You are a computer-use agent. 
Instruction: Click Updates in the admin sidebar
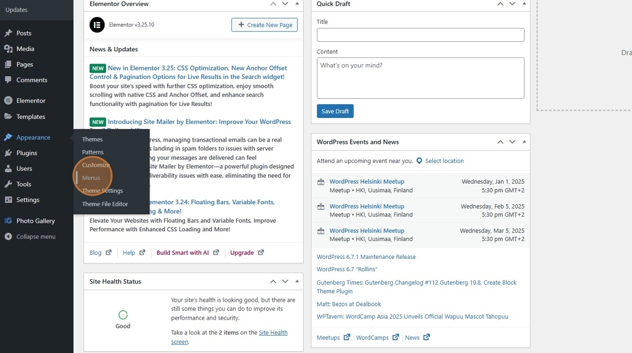click(16, 10)
